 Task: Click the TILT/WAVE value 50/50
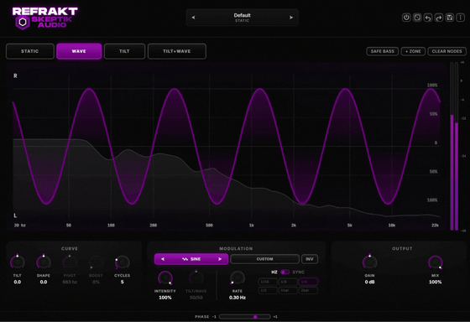196,298
